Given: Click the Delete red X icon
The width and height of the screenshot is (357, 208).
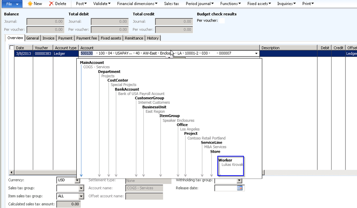Looking at the screenshot, I should pos(51,3).
